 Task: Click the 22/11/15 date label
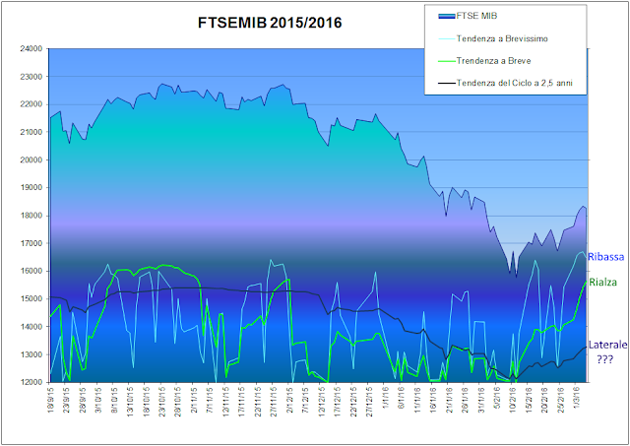258,403
